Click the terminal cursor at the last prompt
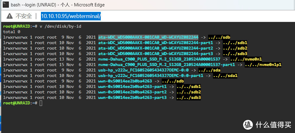 [x=41, y=103]
